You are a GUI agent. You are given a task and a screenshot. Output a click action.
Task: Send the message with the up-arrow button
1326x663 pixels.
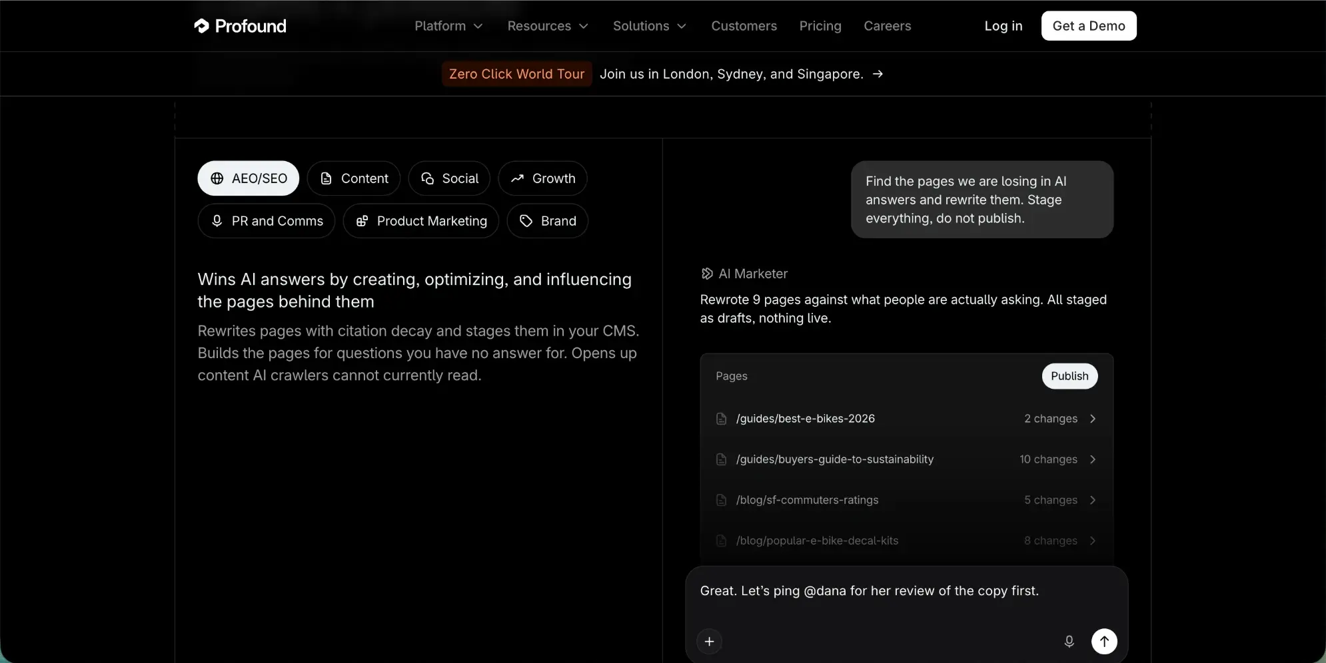pyautogui.click(x=1104, y=642)
